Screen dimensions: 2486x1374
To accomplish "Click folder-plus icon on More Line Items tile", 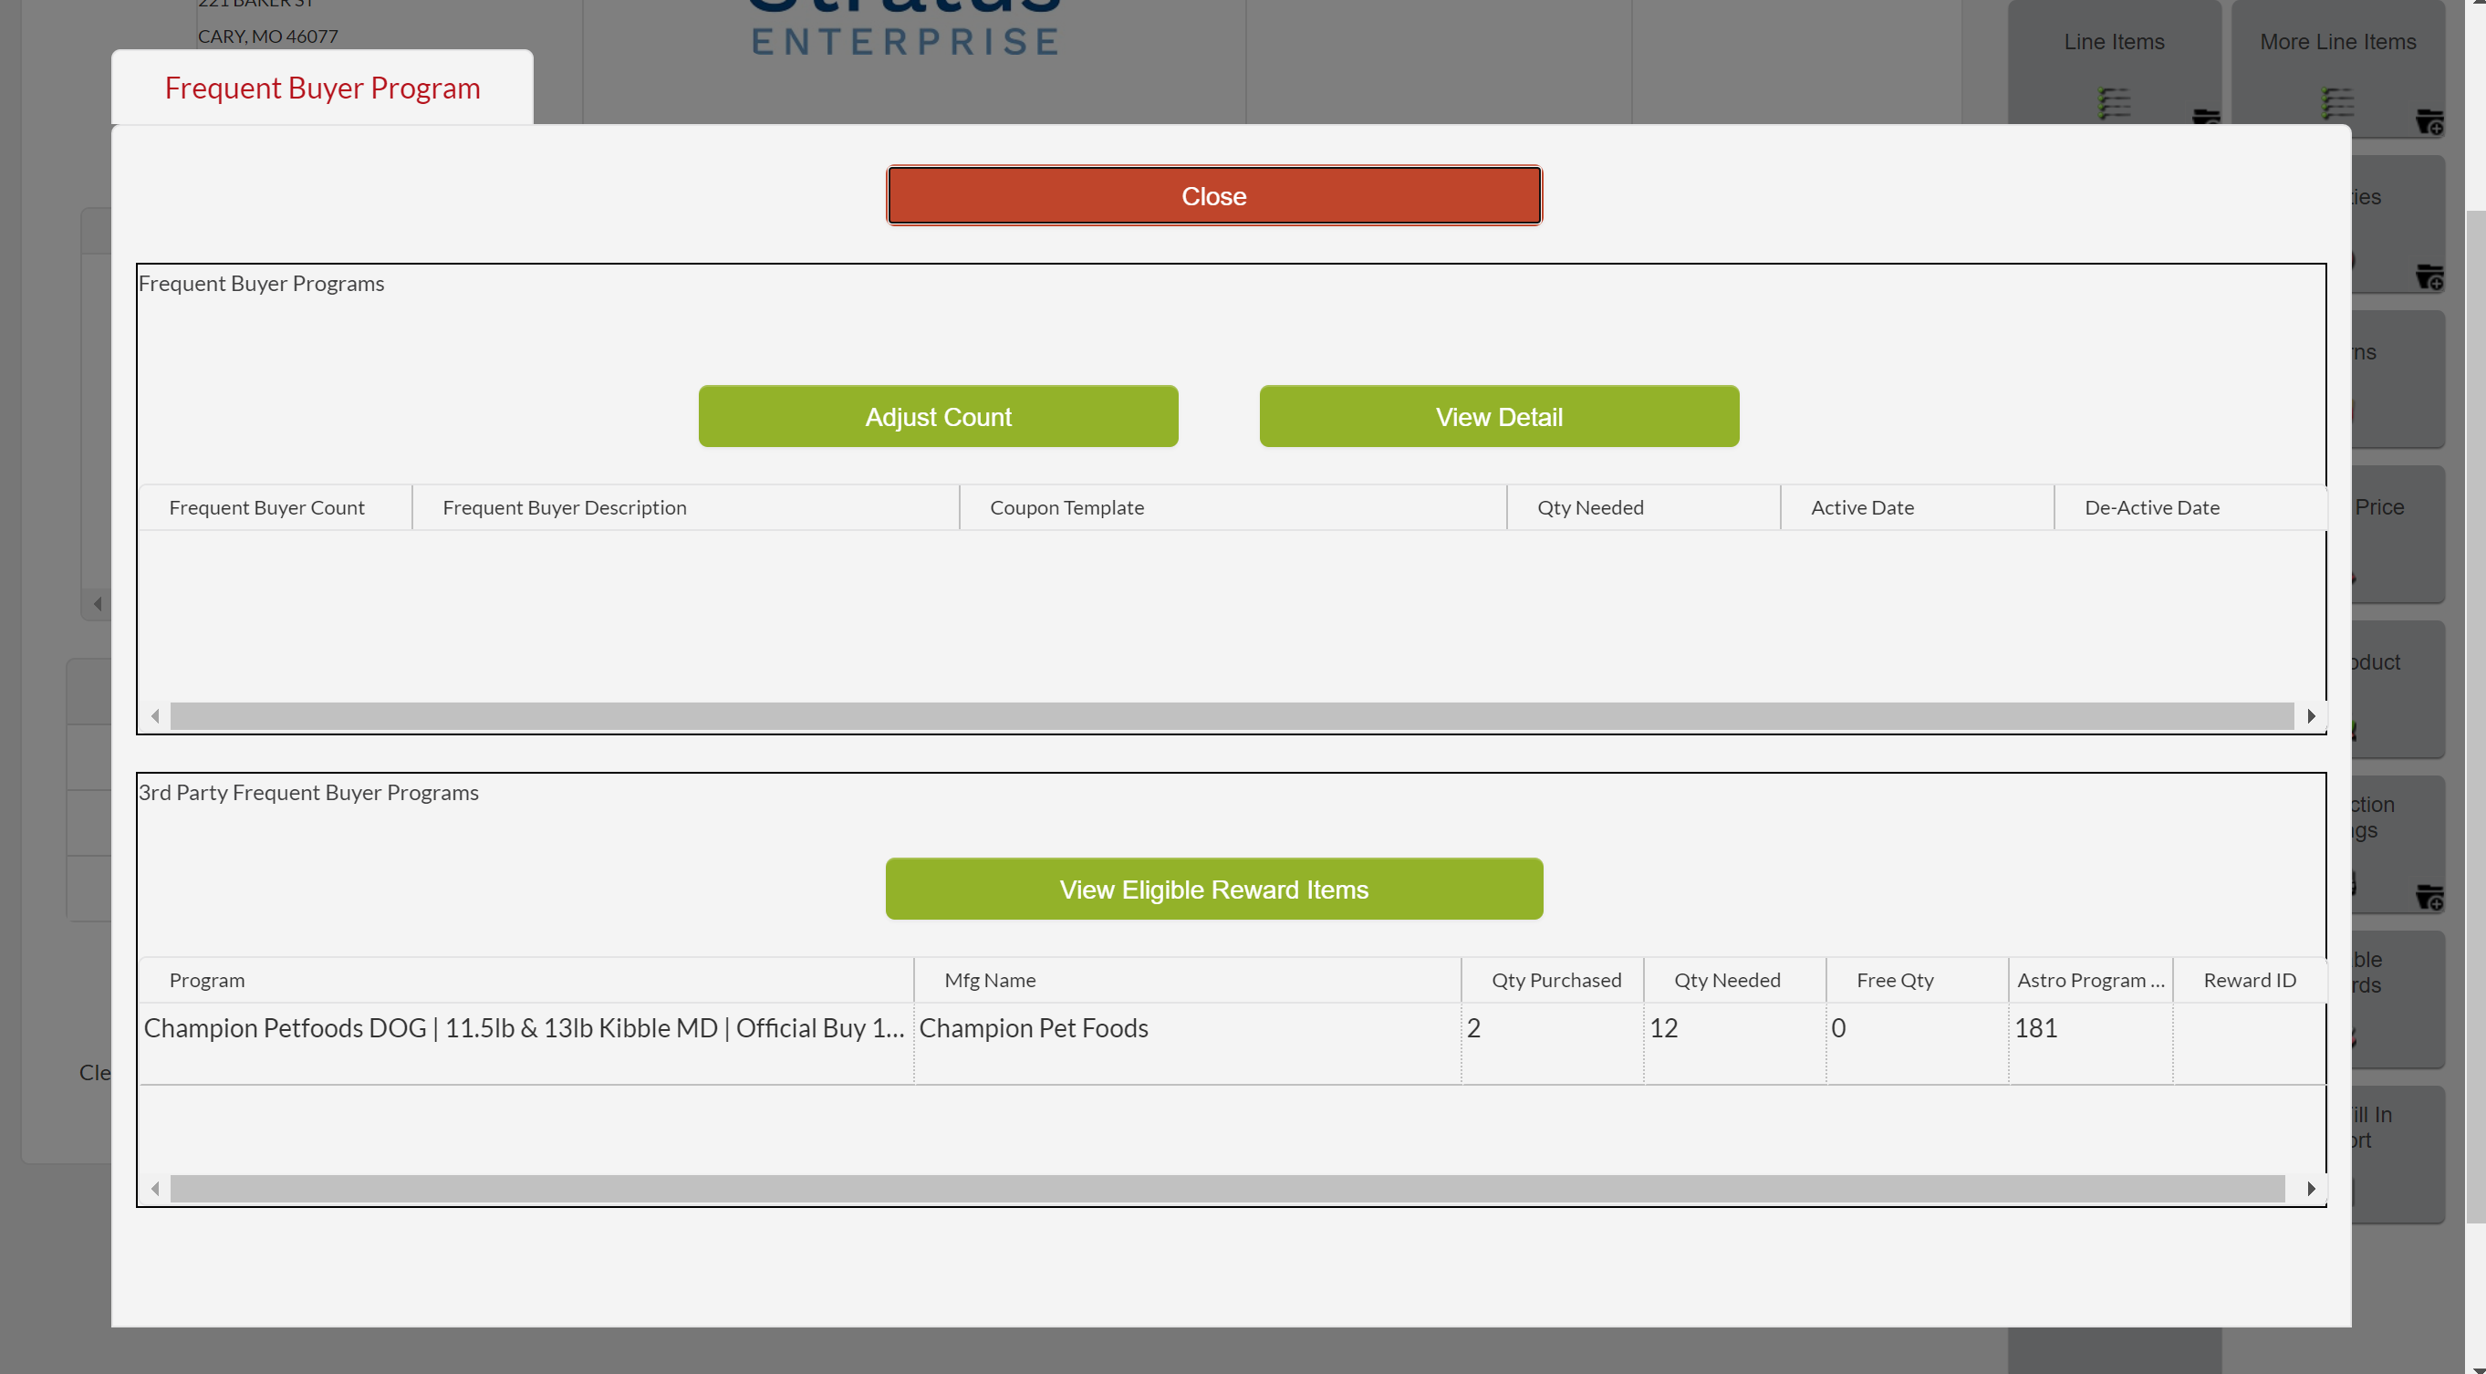I will 2429,121.
